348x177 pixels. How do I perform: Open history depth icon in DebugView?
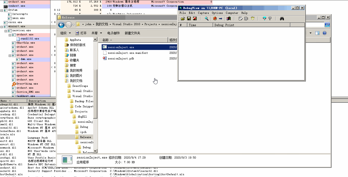(x=270, y=19)
